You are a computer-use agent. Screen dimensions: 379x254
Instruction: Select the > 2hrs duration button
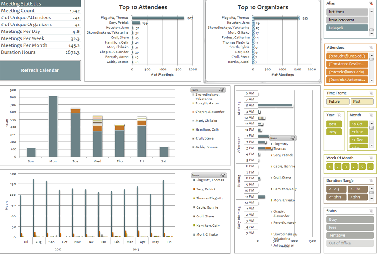(x=357, y=197)
